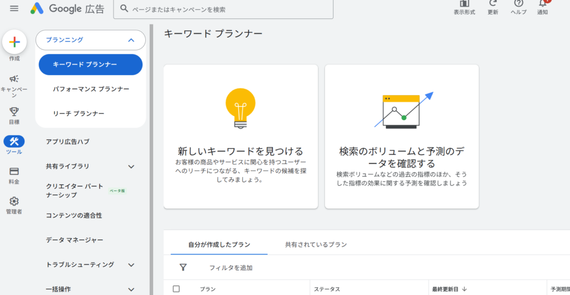Collapse the プランニング section

pos(131,40)
